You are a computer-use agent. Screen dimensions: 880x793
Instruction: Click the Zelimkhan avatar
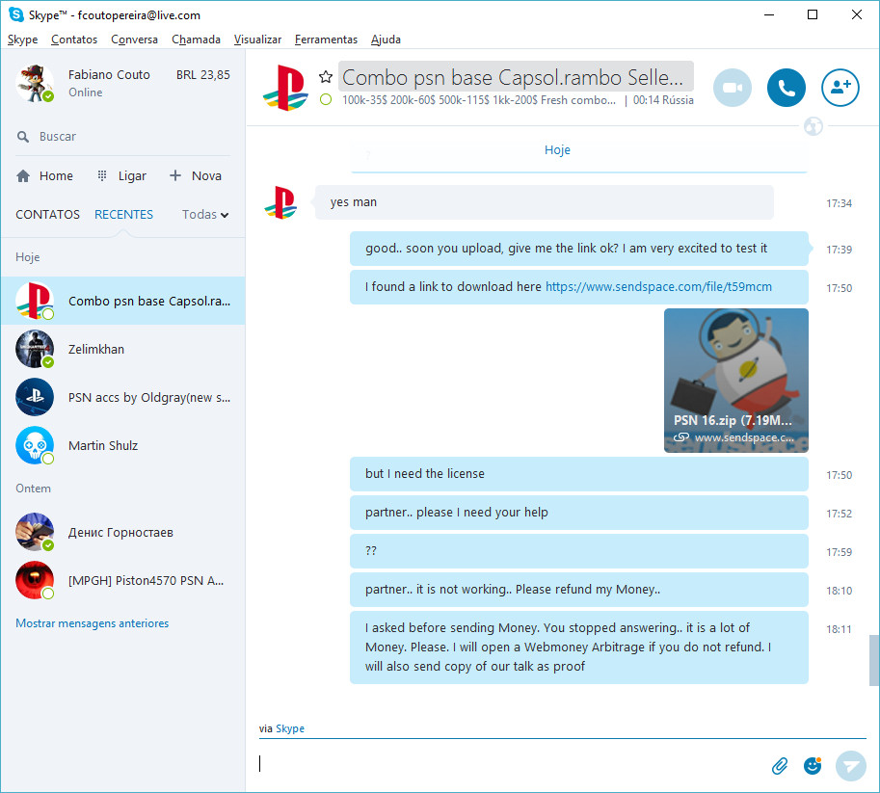pyautogui.click(x=35, y=349)
